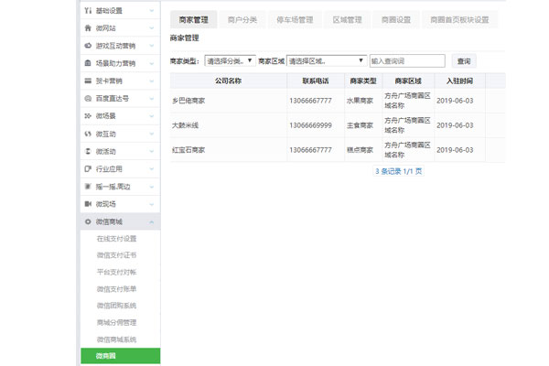The width and height of the screenshot is (549, 366).
Task: Click the 微互动 sidebar icon
Action: pos(88,134)
